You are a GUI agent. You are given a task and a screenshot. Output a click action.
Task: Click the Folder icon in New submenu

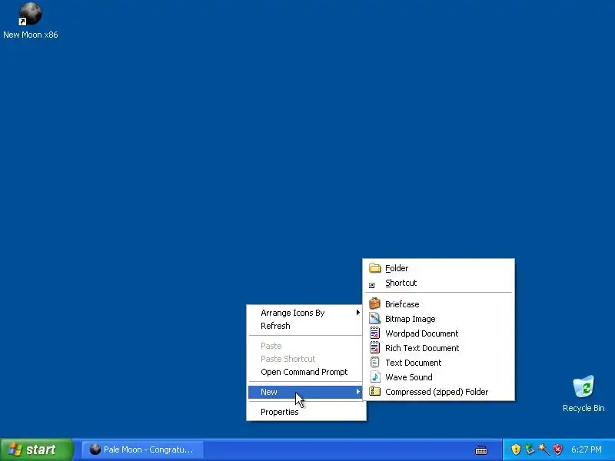tap(375, 268)
